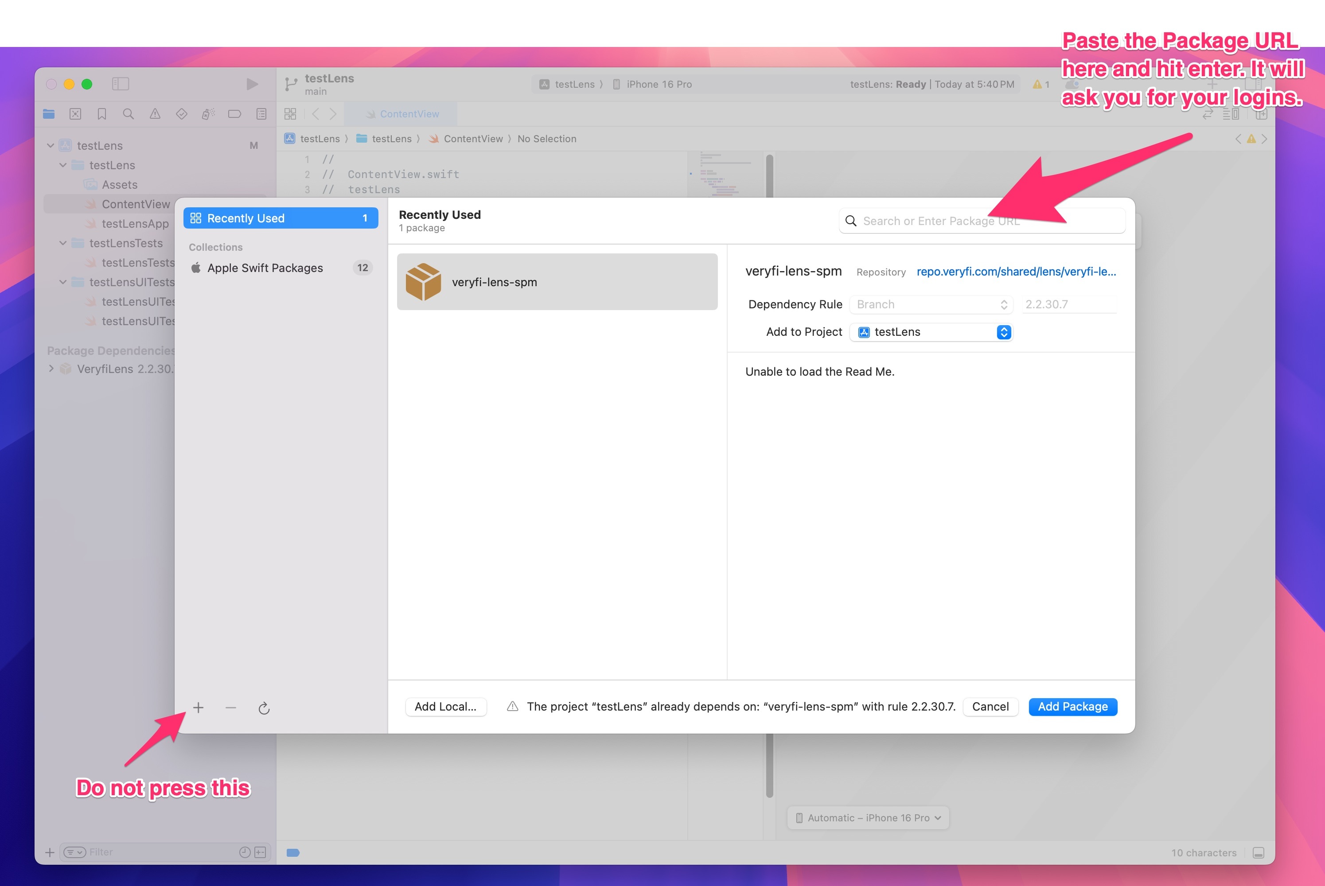Open the navigator filter options icon
1325x886 pixels.
coord(74,852)
